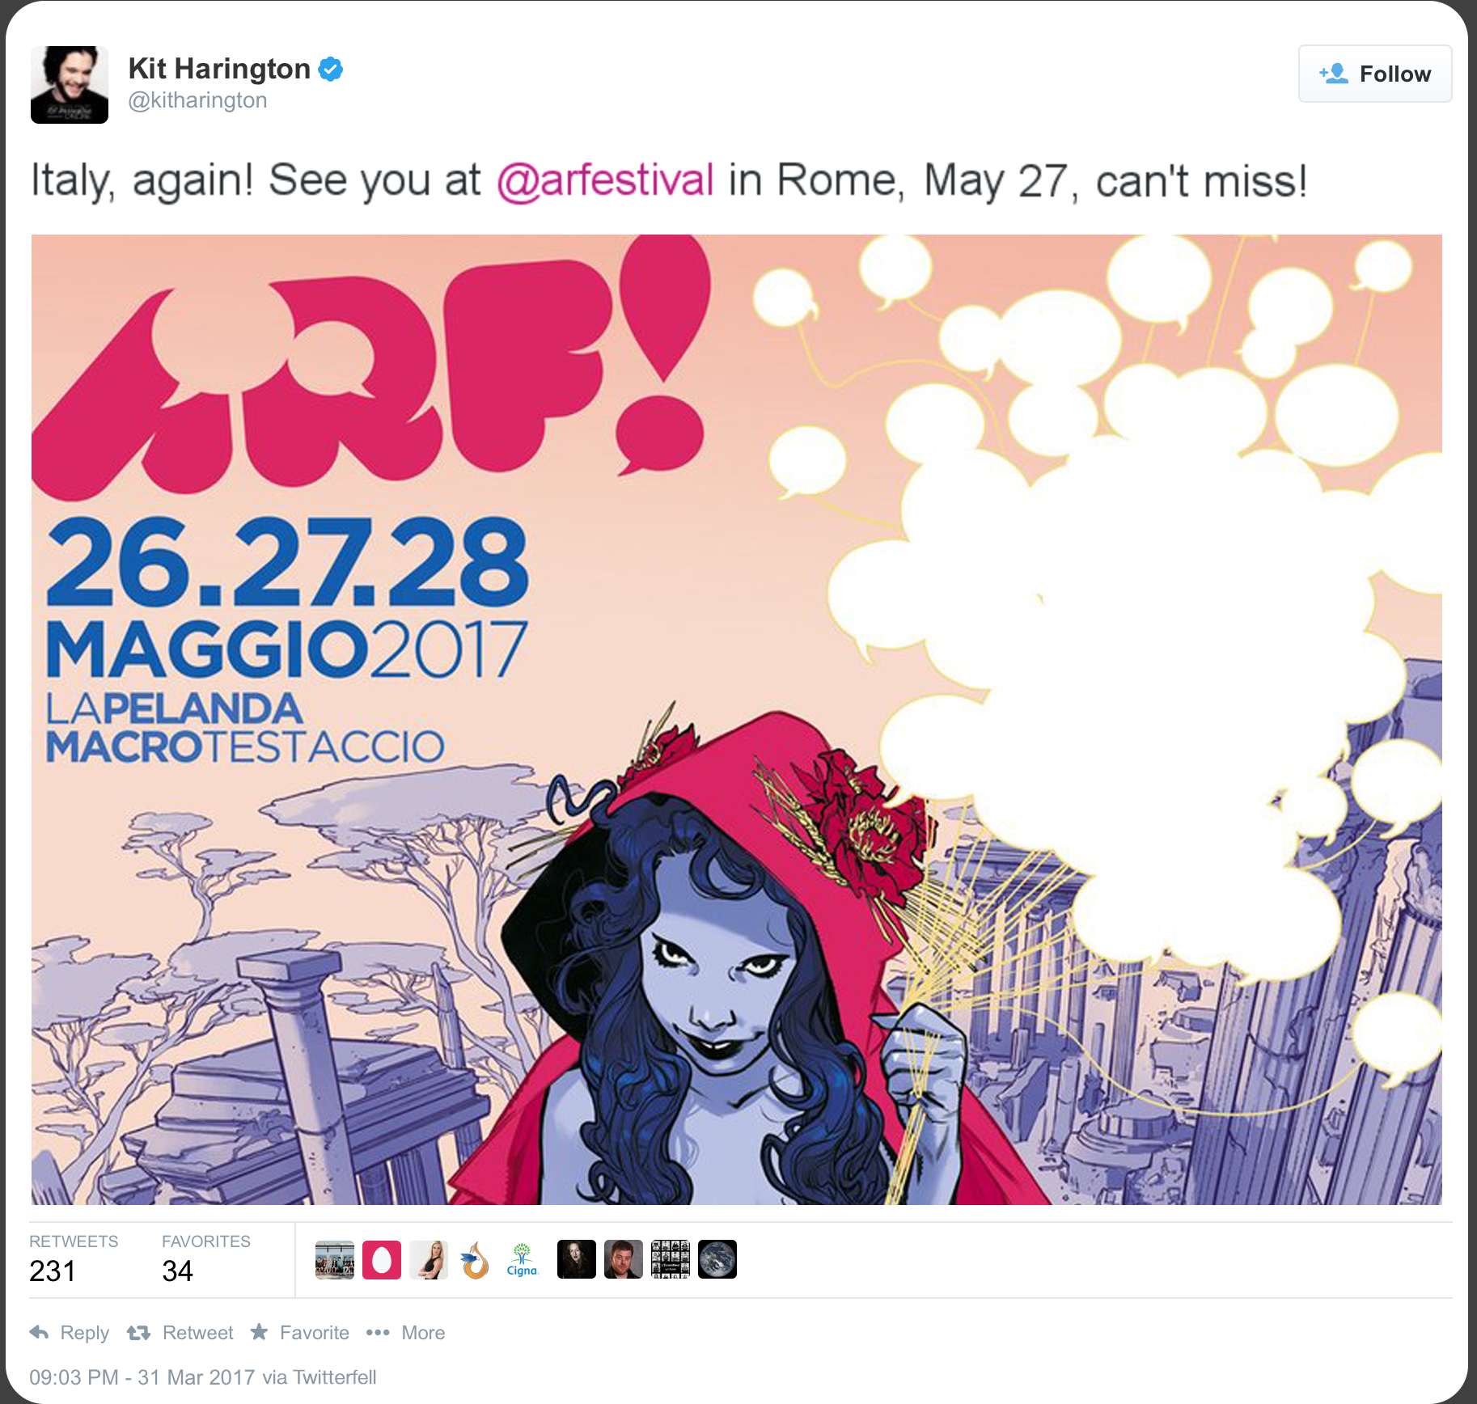The height and width of the screenshot is (1404, 1477).
Task: Open the @arfestival mention link
Action: pos(605,180)
